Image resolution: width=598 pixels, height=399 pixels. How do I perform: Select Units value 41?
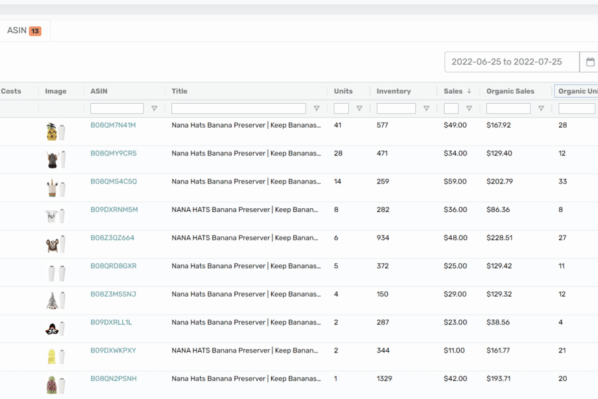338,125
